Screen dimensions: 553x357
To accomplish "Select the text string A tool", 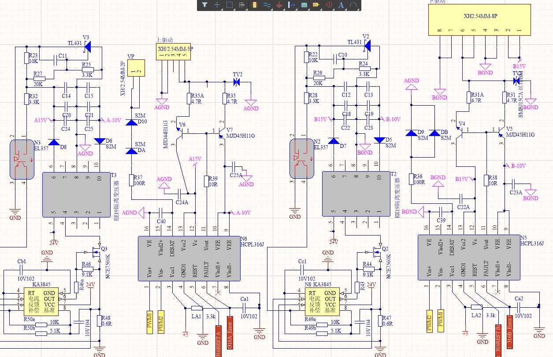I will point(341,5).
